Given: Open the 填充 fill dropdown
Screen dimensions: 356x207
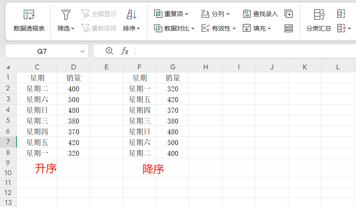Looking at the screenshot, I should tap(257, 28).
